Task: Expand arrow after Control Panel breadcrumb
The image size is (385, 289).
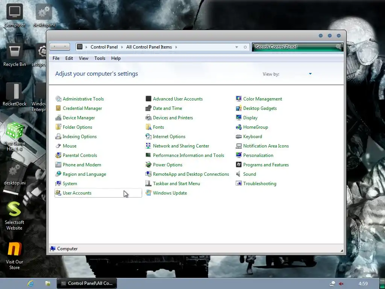Action: pyautogui.click(x=122, y=47)
